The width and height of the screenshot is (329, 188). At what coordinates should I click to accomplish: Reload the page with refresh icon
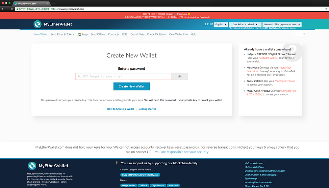click(x=12, y=9)
